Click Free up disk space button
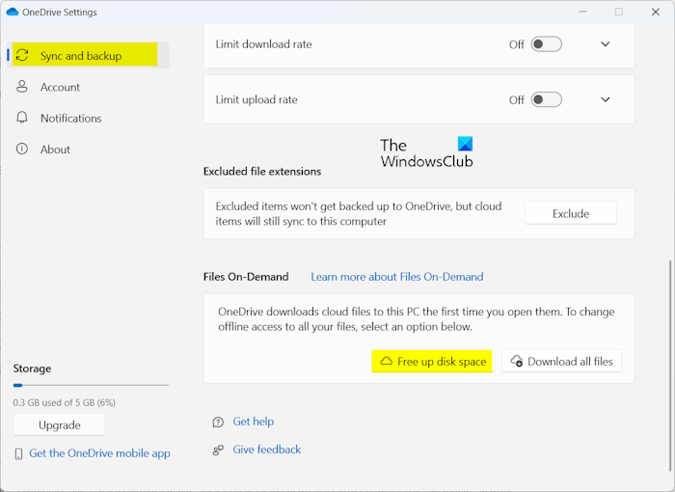The image size is (675, 492). tap(432, 362)
